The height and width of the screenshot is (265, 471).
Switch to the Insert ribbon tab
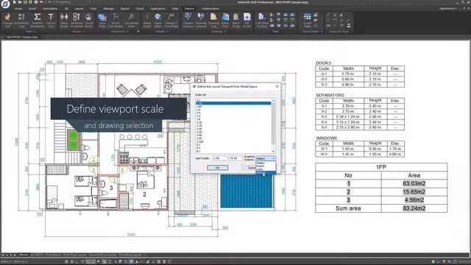click(32, 9)
